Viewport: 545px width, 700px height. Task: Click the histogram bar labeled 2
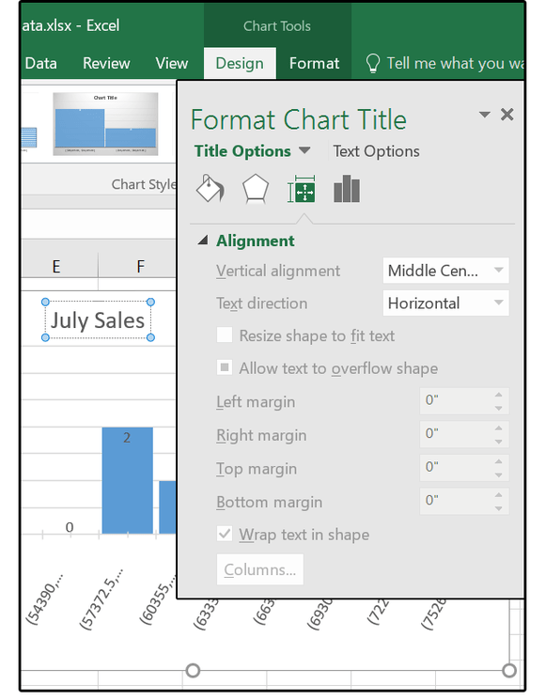click(x=127, y=480)
